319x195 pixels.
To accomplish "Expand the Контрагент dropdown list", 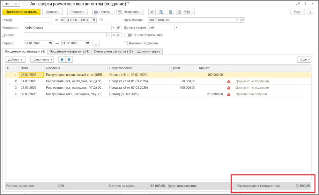I will coord(114,27).
